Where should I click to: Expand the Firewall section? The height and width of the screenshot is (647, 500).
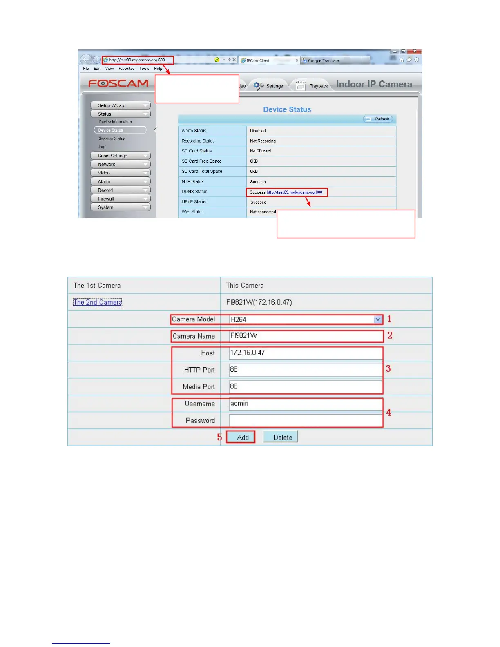121,199
